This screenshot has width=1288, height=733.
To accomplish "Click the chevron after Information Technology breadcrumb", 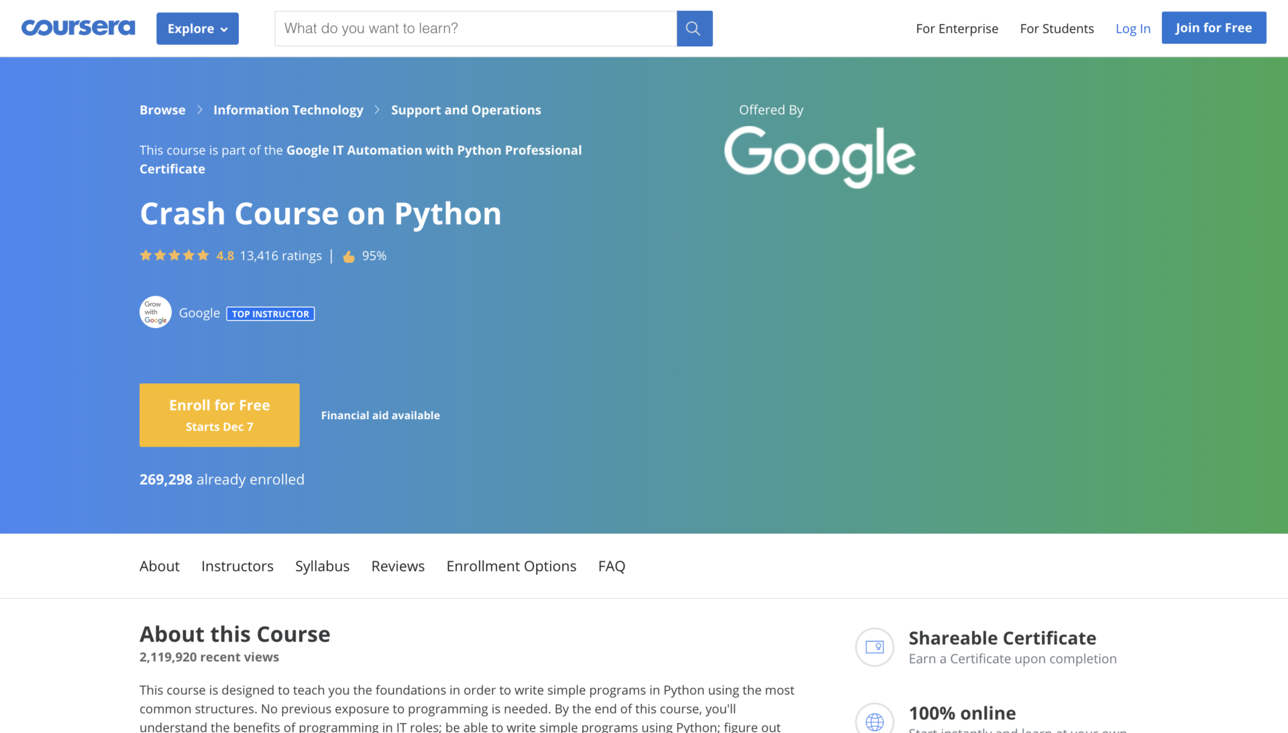I will [x=376, y=110].
